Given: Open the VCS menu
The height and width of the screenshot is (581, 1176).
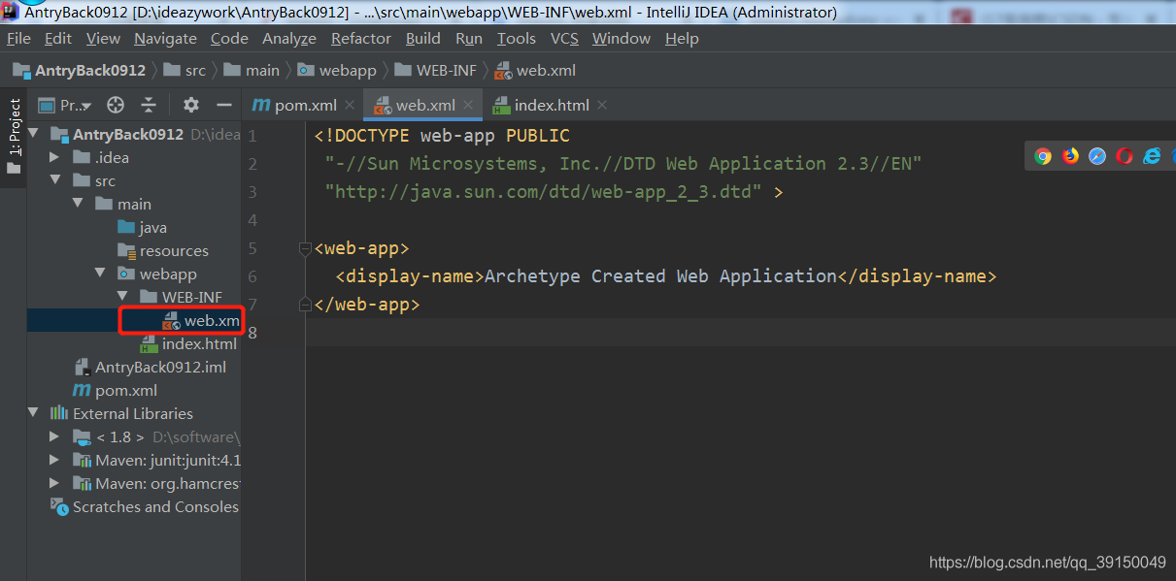Looking at the screenshot, I should tap(564, 38).
